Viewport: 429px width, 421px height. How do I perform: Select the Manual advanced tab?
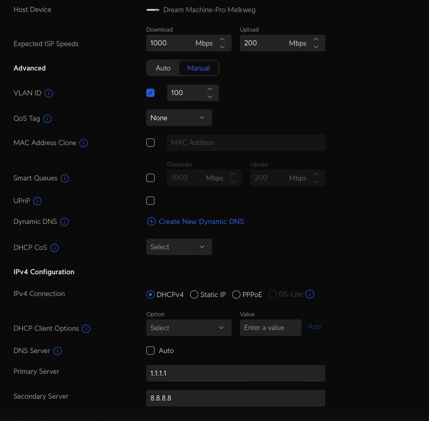tap(198, 68)
